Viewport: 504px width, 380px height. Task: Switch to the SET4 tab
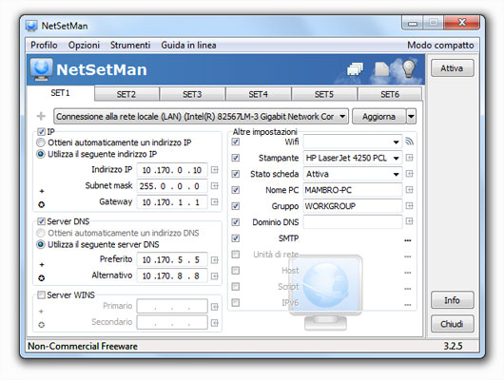[x=258, y=94]
